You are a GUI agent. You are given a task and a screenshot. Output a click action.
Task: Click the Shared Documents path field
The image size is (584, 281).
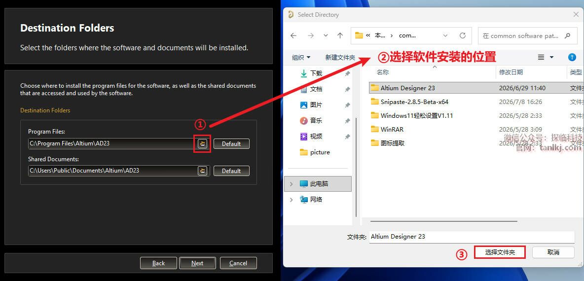tap(112, 171)
